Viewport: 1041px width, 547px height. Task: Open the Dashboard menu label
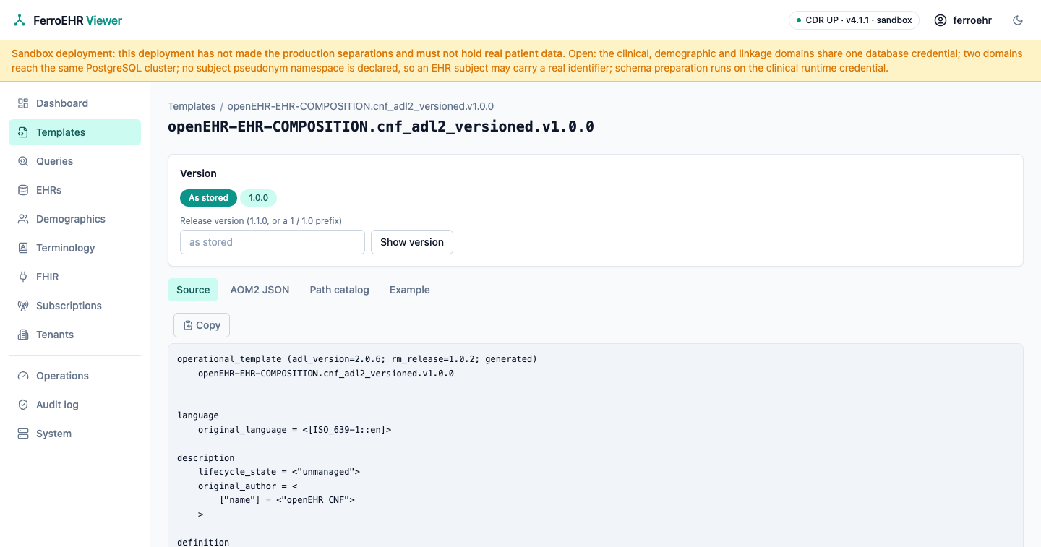point(62,103)
